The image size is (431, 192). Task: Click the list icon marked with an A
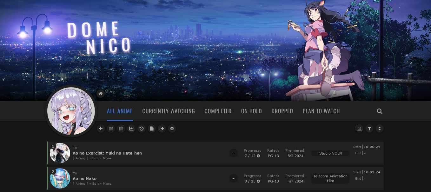(x=111, y=129)
